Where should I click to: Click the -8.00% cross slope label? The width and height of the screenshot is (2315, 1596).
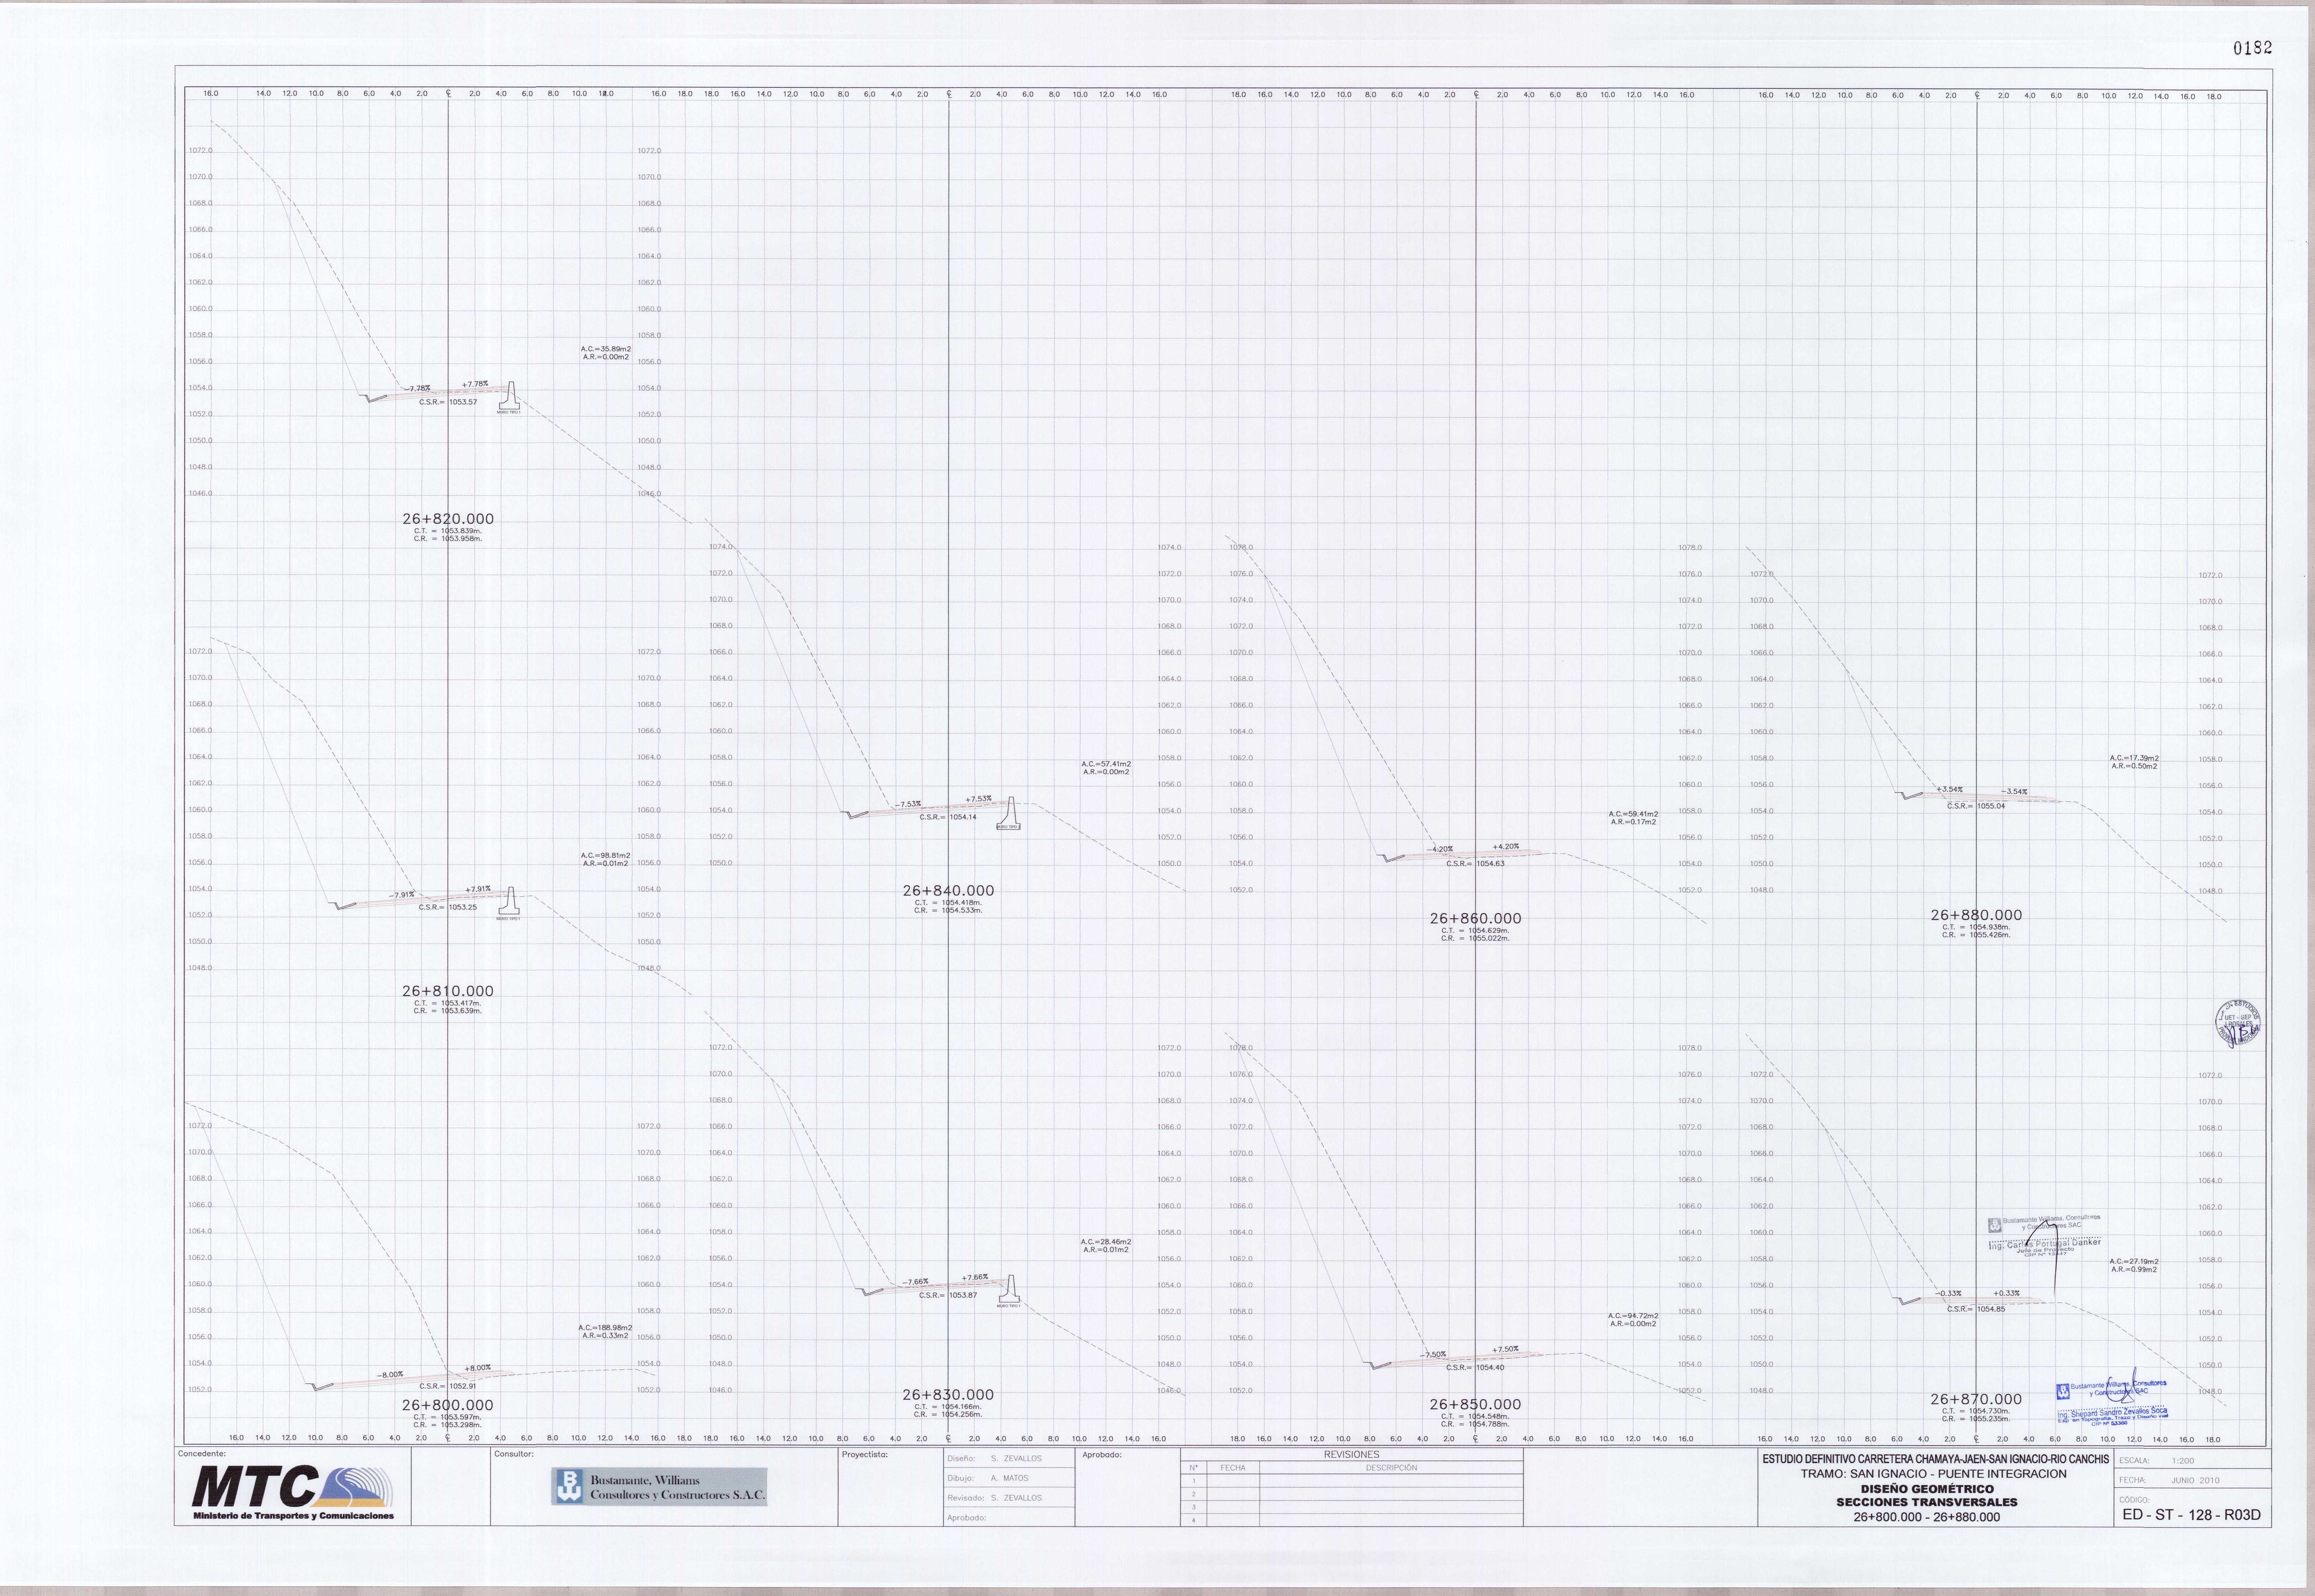point(390,1375)
